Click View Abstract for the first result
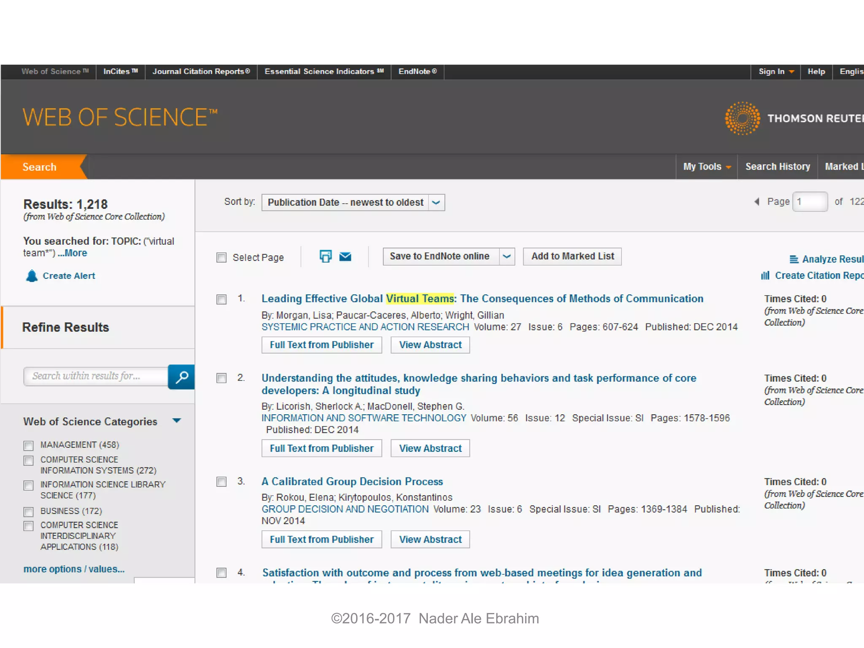The height and width of the screenshot is (648, 864). [x=430, y=345]
